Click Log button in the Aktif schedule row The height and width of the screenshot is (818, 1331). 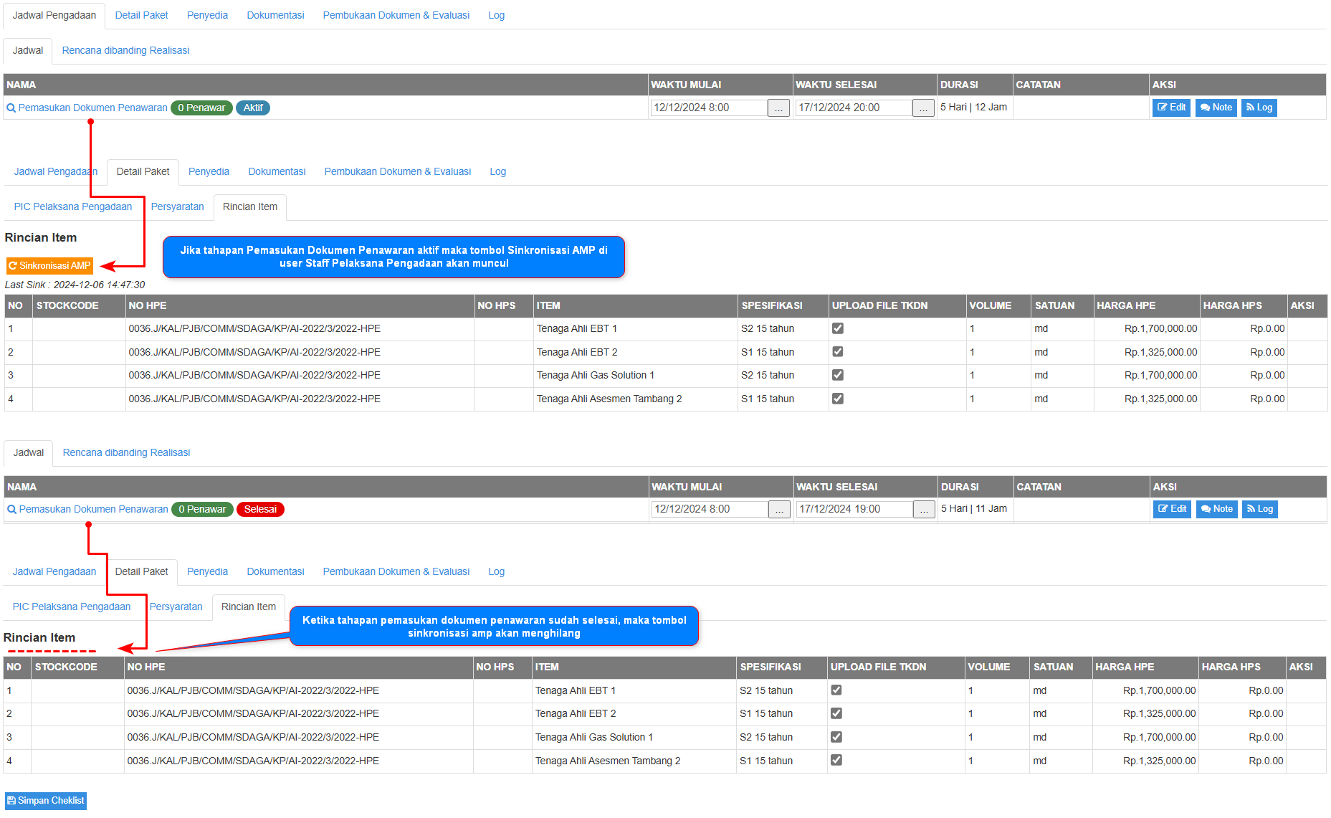pyautogui.click(x=1259, y=108)
